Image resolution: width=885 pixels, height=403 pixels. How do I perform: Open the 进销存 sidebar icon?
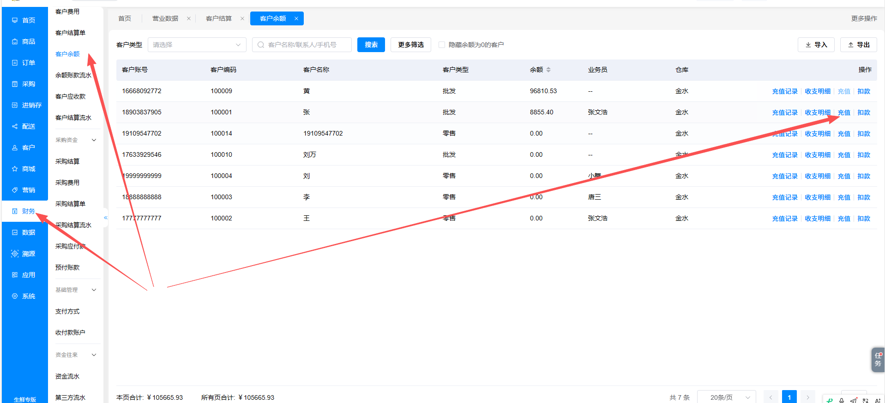(15, 105)
